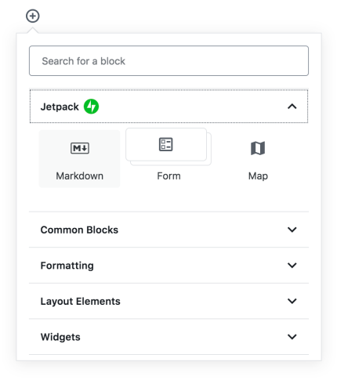Image resolution: width=337 pixels, height=380 pixels.
Task: Select the Markdown block label
Action: (80, 176)
